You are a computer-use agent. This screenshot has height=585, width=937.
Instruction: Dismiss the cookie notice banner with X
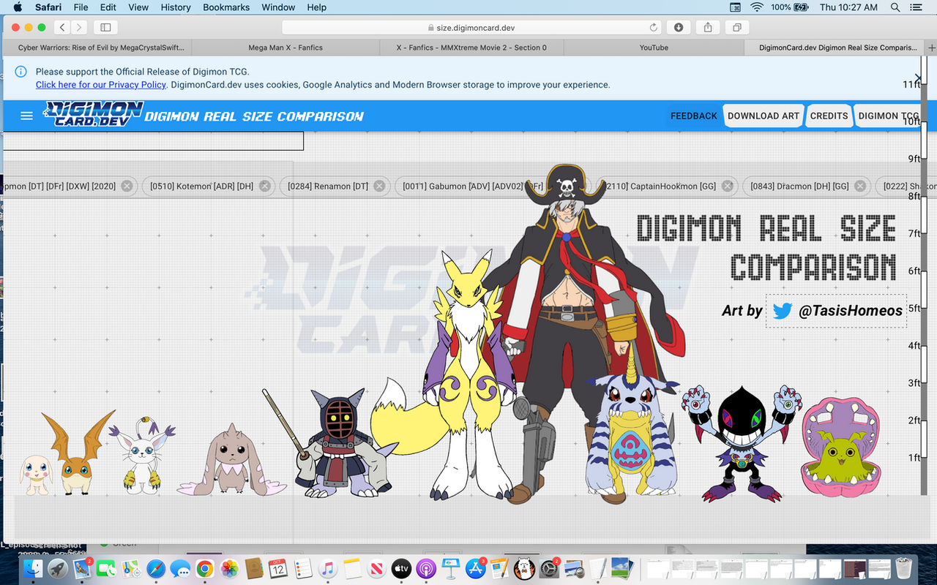919,78
